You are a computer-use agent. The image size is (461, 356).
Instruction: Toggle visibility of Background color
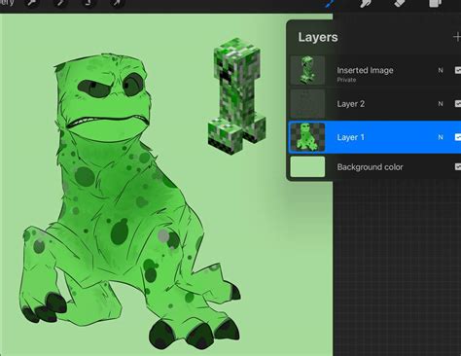458,167
